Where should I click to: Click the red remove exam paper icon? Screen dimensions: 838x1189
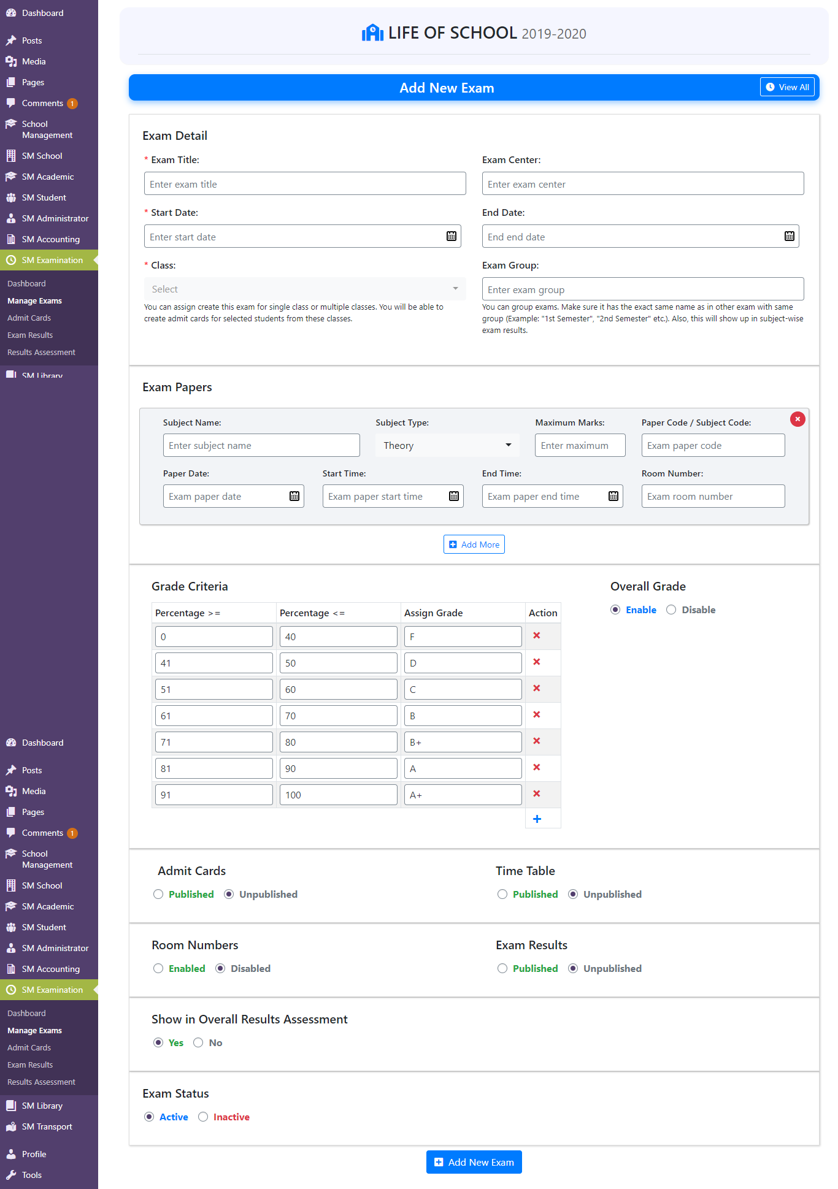point(798,419)
